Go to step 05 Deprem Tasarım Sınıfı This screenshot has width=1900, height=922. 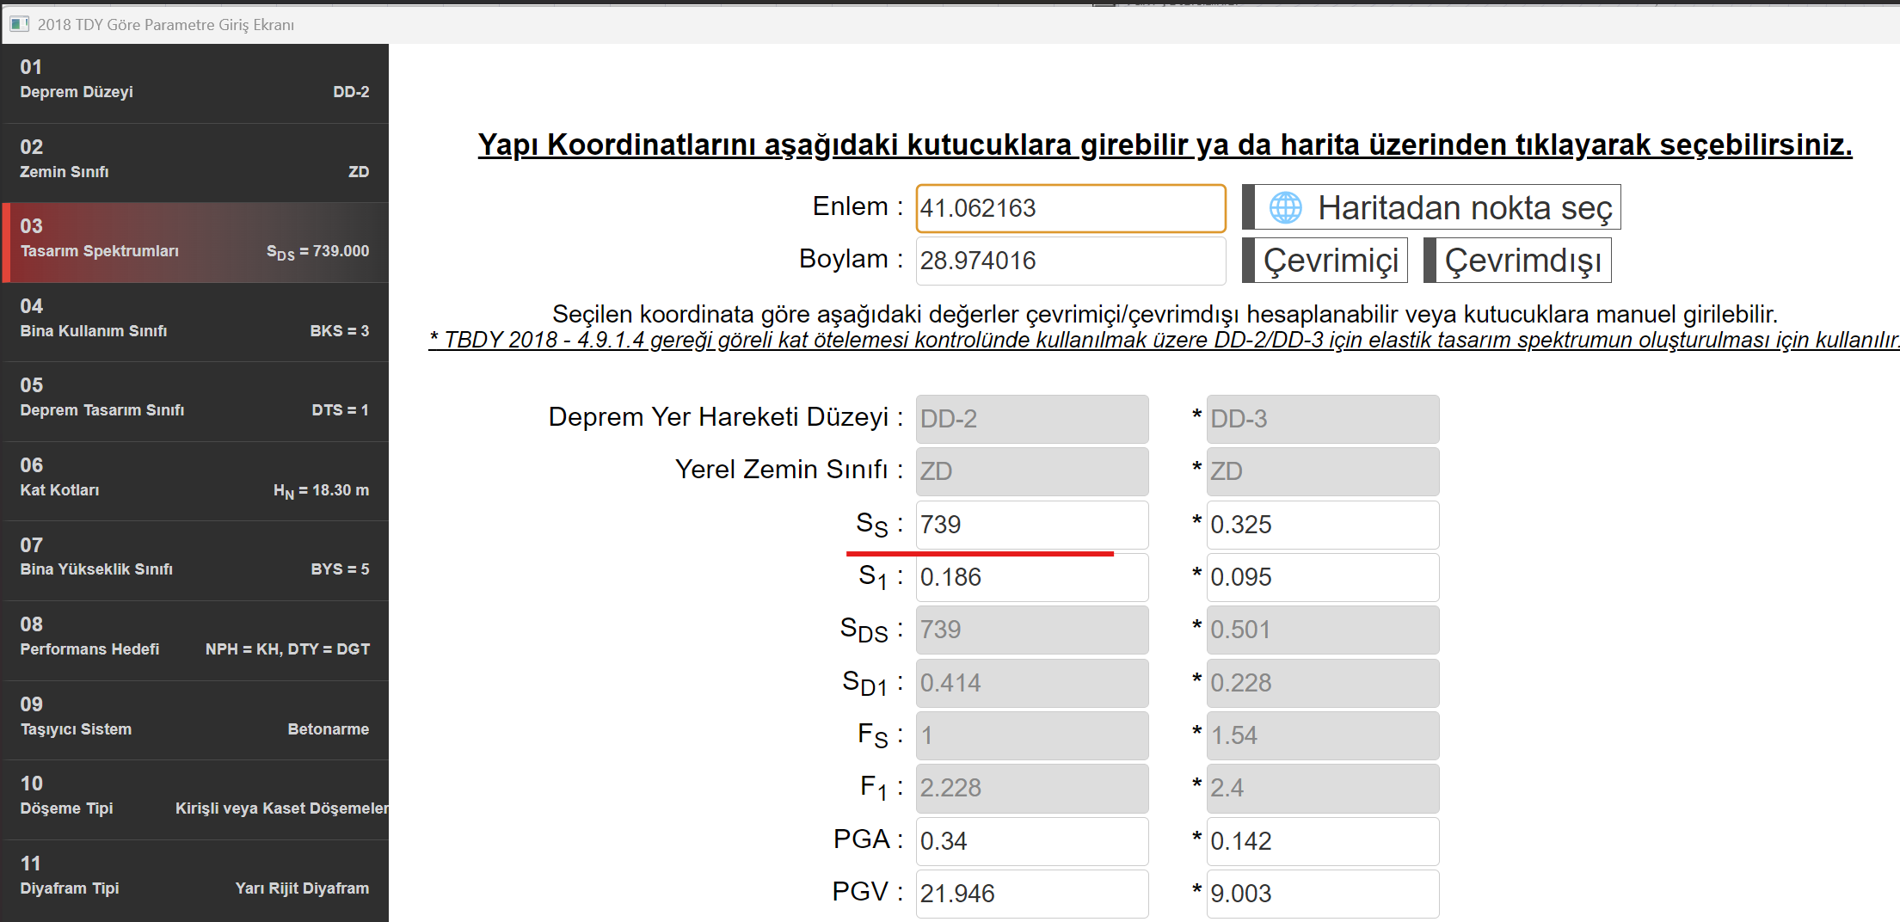click(195, 402)
